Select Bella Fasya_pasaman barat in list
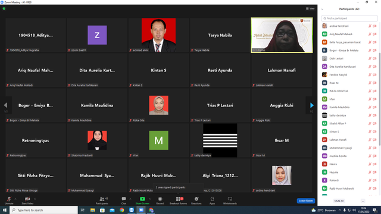The width and height of the screenshot is (381, 214). pos(349,42)
